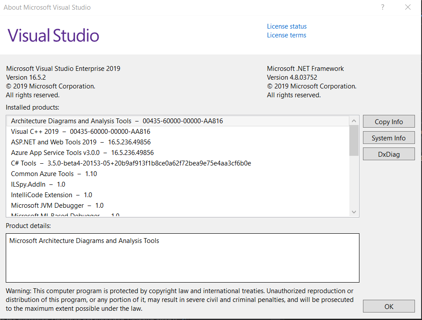
Task: Select Azure App Service Tools v3.0.0
Action: point(178,152)
